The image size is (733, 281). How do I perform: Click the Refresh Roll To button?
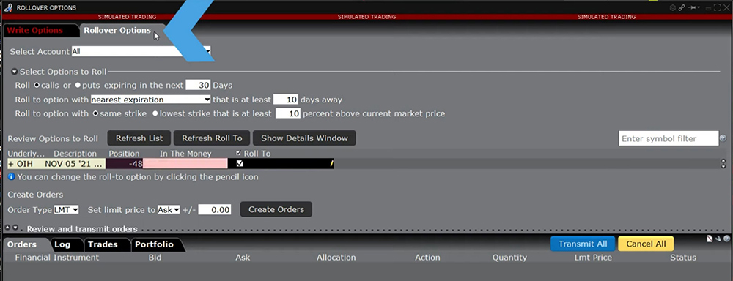point(212,138)
